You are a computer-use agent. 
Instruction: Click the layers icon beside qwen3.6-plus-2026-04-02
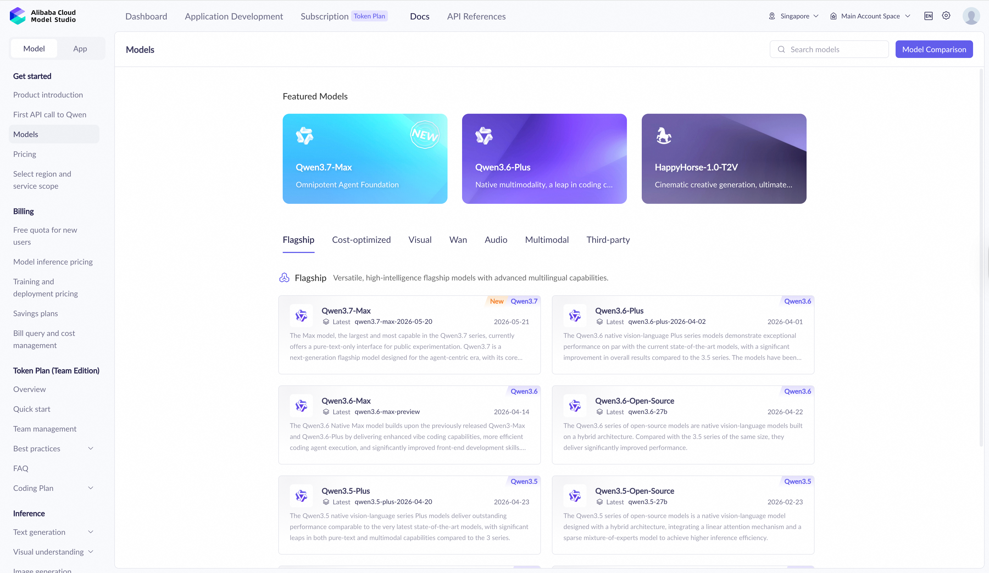click(x=599, y=322)
